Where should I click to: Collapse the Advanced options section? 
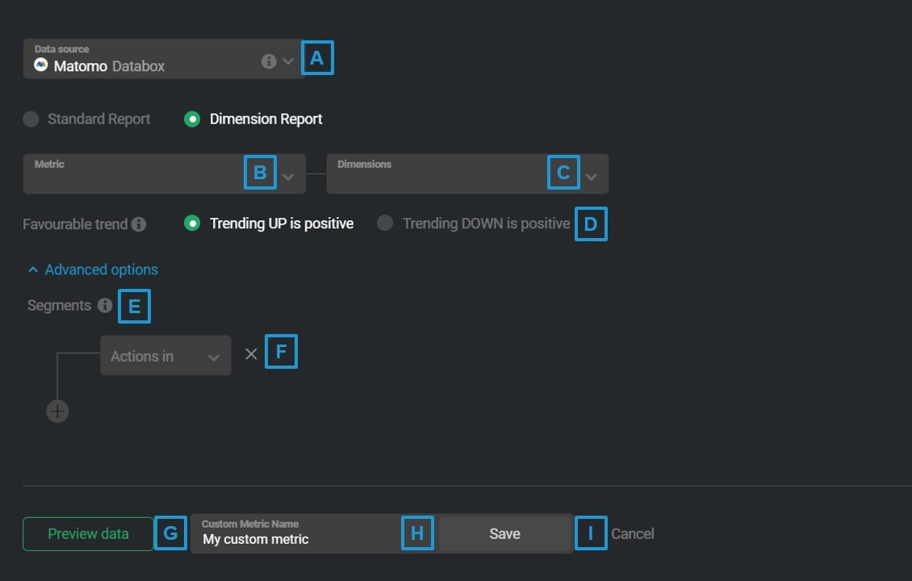coord(33,269)
